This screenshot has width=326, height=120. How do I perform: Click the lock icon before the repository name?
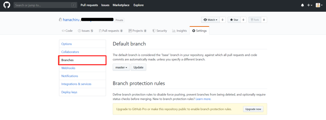[x=60, y=20]
